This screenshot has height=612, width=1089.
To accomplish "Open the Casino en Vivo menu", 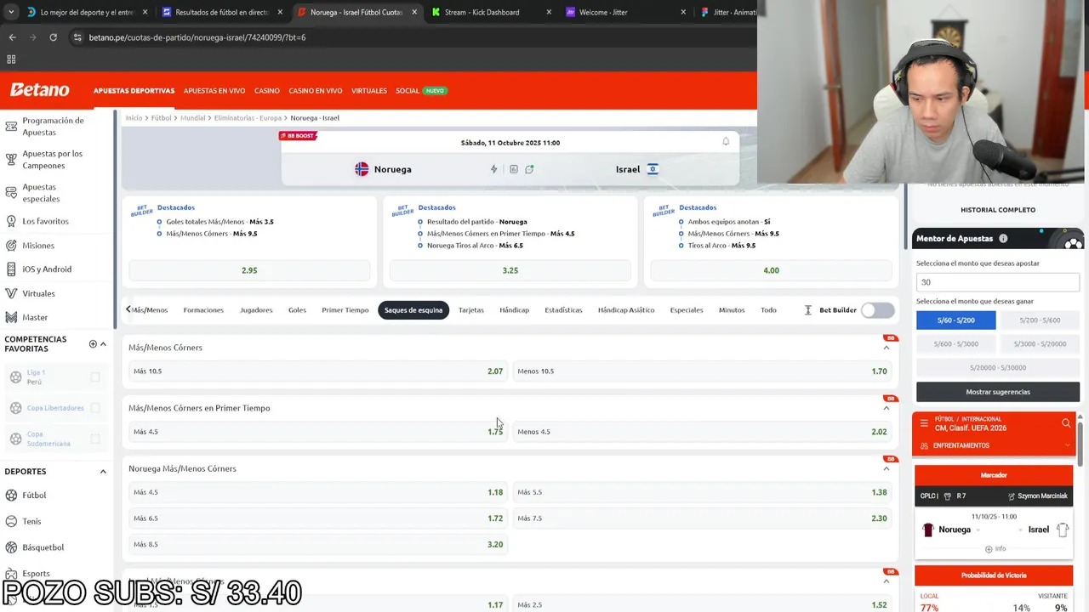I will point(316,91).
